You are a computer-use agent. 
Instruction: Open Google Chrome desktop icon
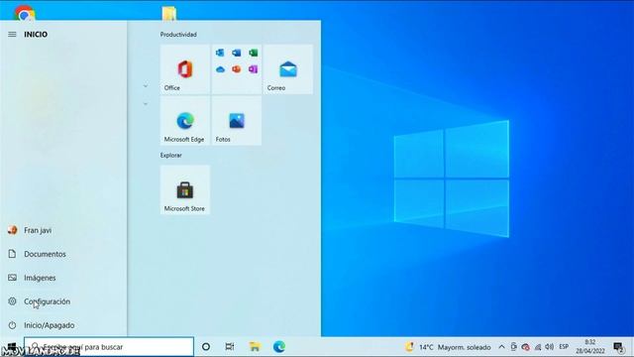[25, 12]
